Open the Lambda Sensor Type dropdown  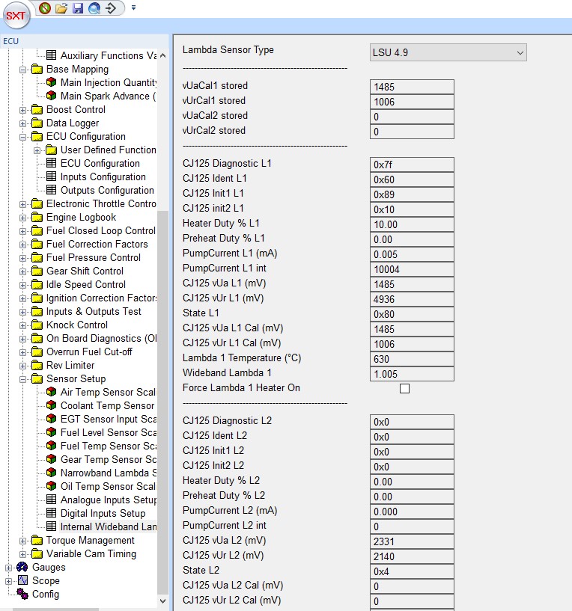(x=448, y=52)
